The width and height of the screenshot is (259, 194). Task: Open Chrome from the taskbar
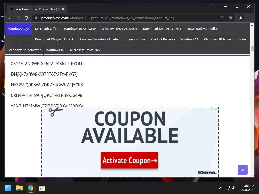(30, 188)
